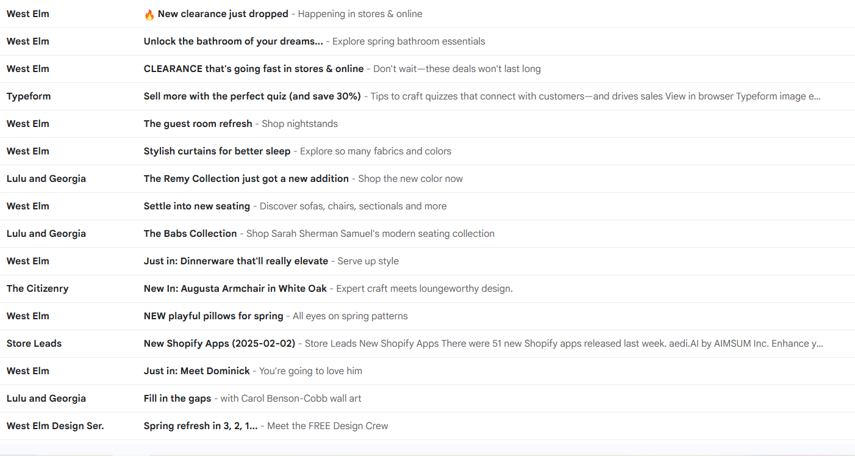Click preview 'Meet the FREE Design Crew'
855x456 pixels.
coord(327,426)
